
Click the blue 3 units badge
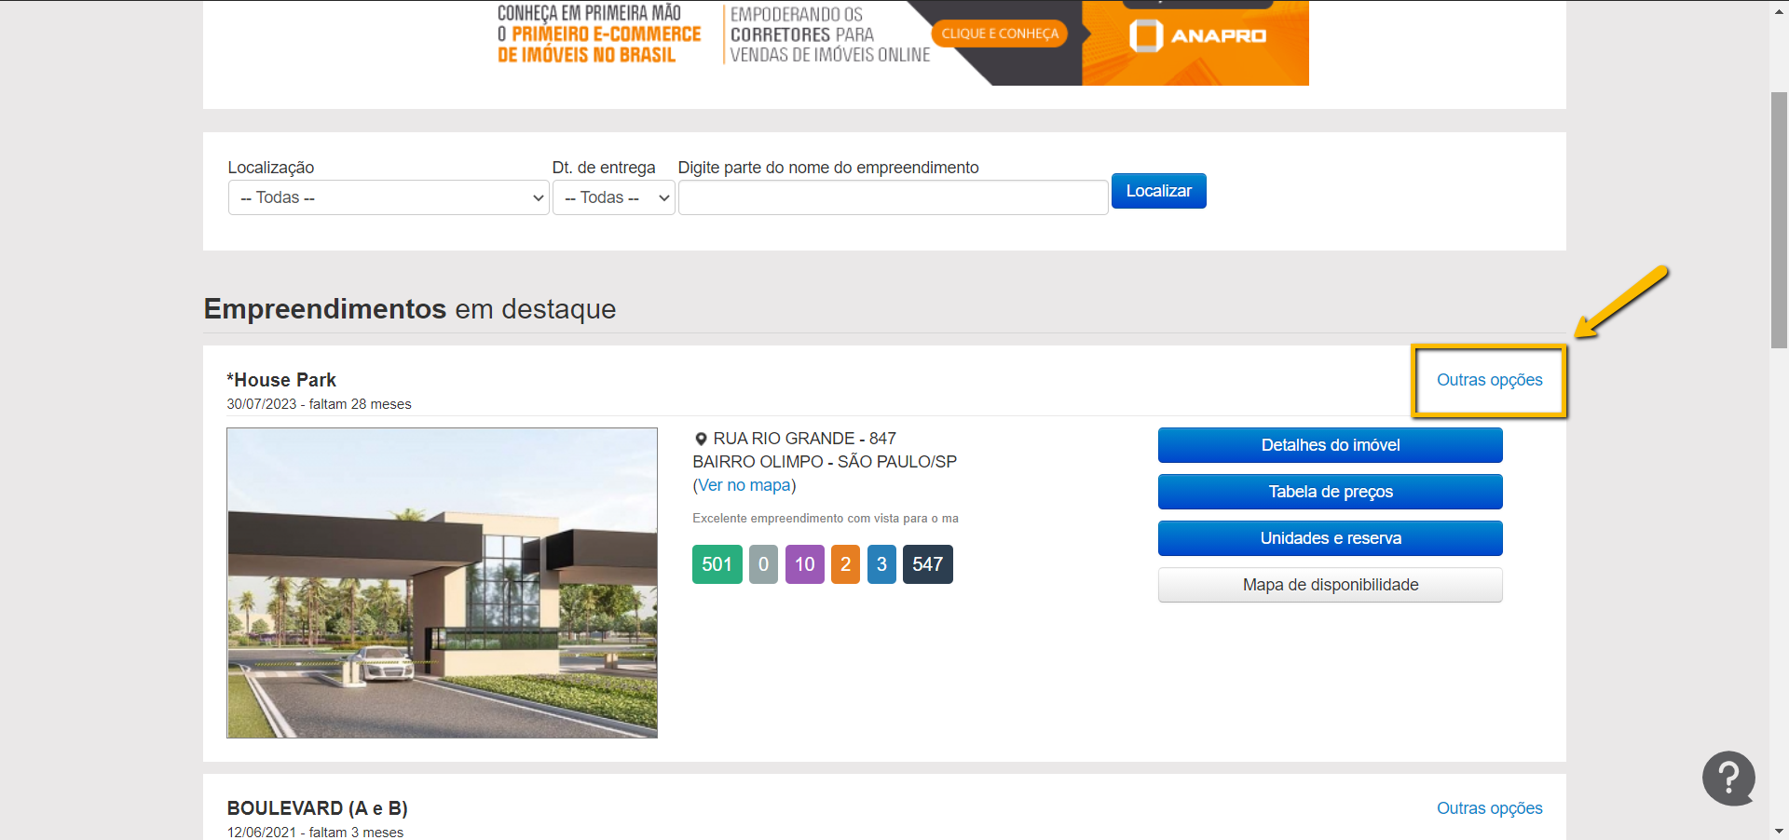point(881,564)
